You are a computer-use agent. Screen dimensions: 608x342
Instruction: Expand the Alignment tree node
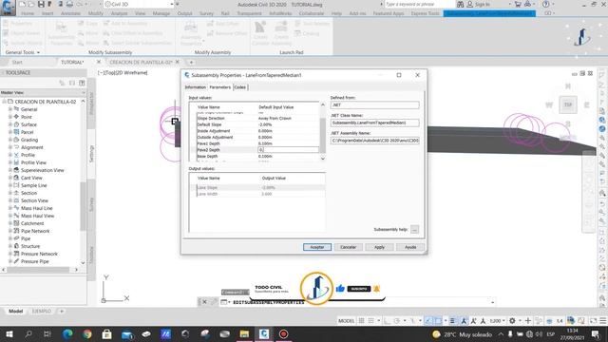(x=10, y=147)
